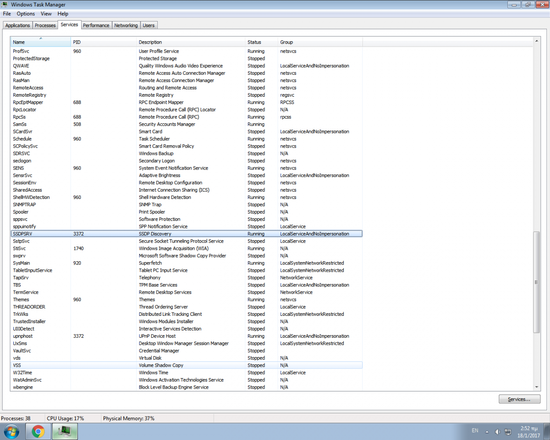The width and height of the screenshot is (550, 440).
Task: Select the Spooler service row
Action: (x=187, y=212)
